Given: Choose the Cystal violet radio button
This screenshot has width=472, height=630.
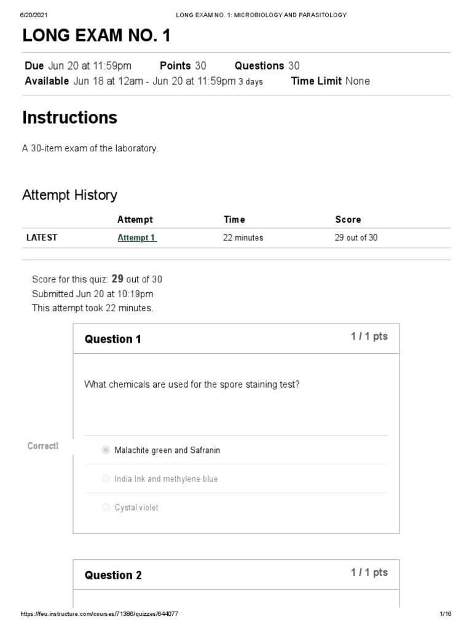Looking at the screenshot, I should pos(106,508).
